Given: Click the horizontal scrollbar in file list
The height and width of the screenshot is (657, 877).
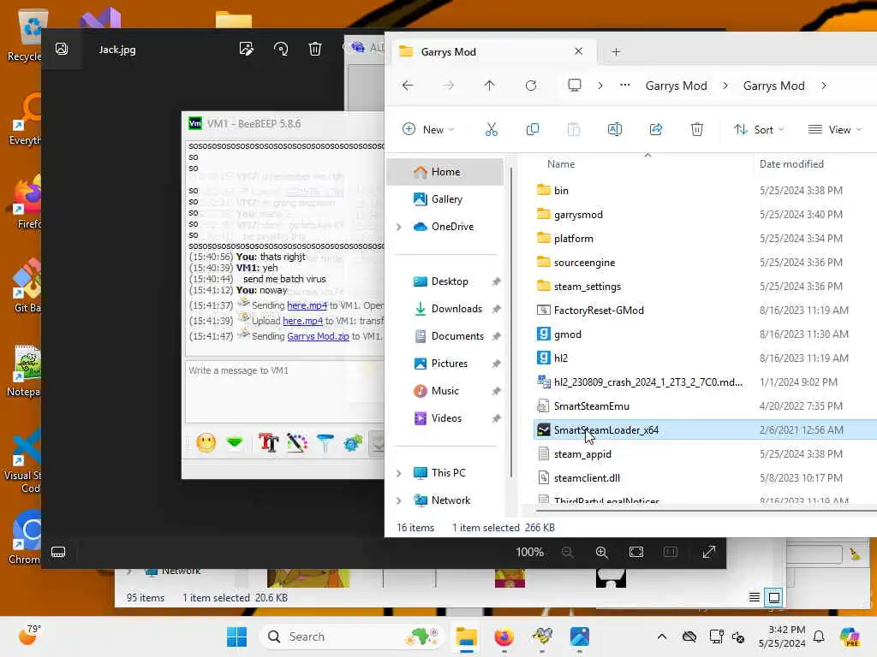Looking at the screenshot, I should click(x=706, y=510).
